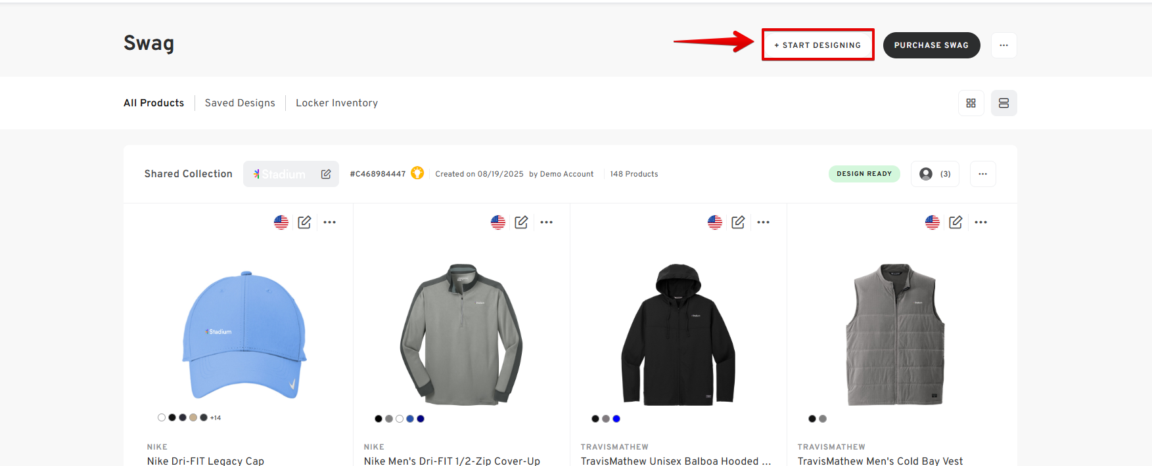Screen dimensions: 1152x466
Task: Open Swag page header more options
Action: coord(1003,45)
